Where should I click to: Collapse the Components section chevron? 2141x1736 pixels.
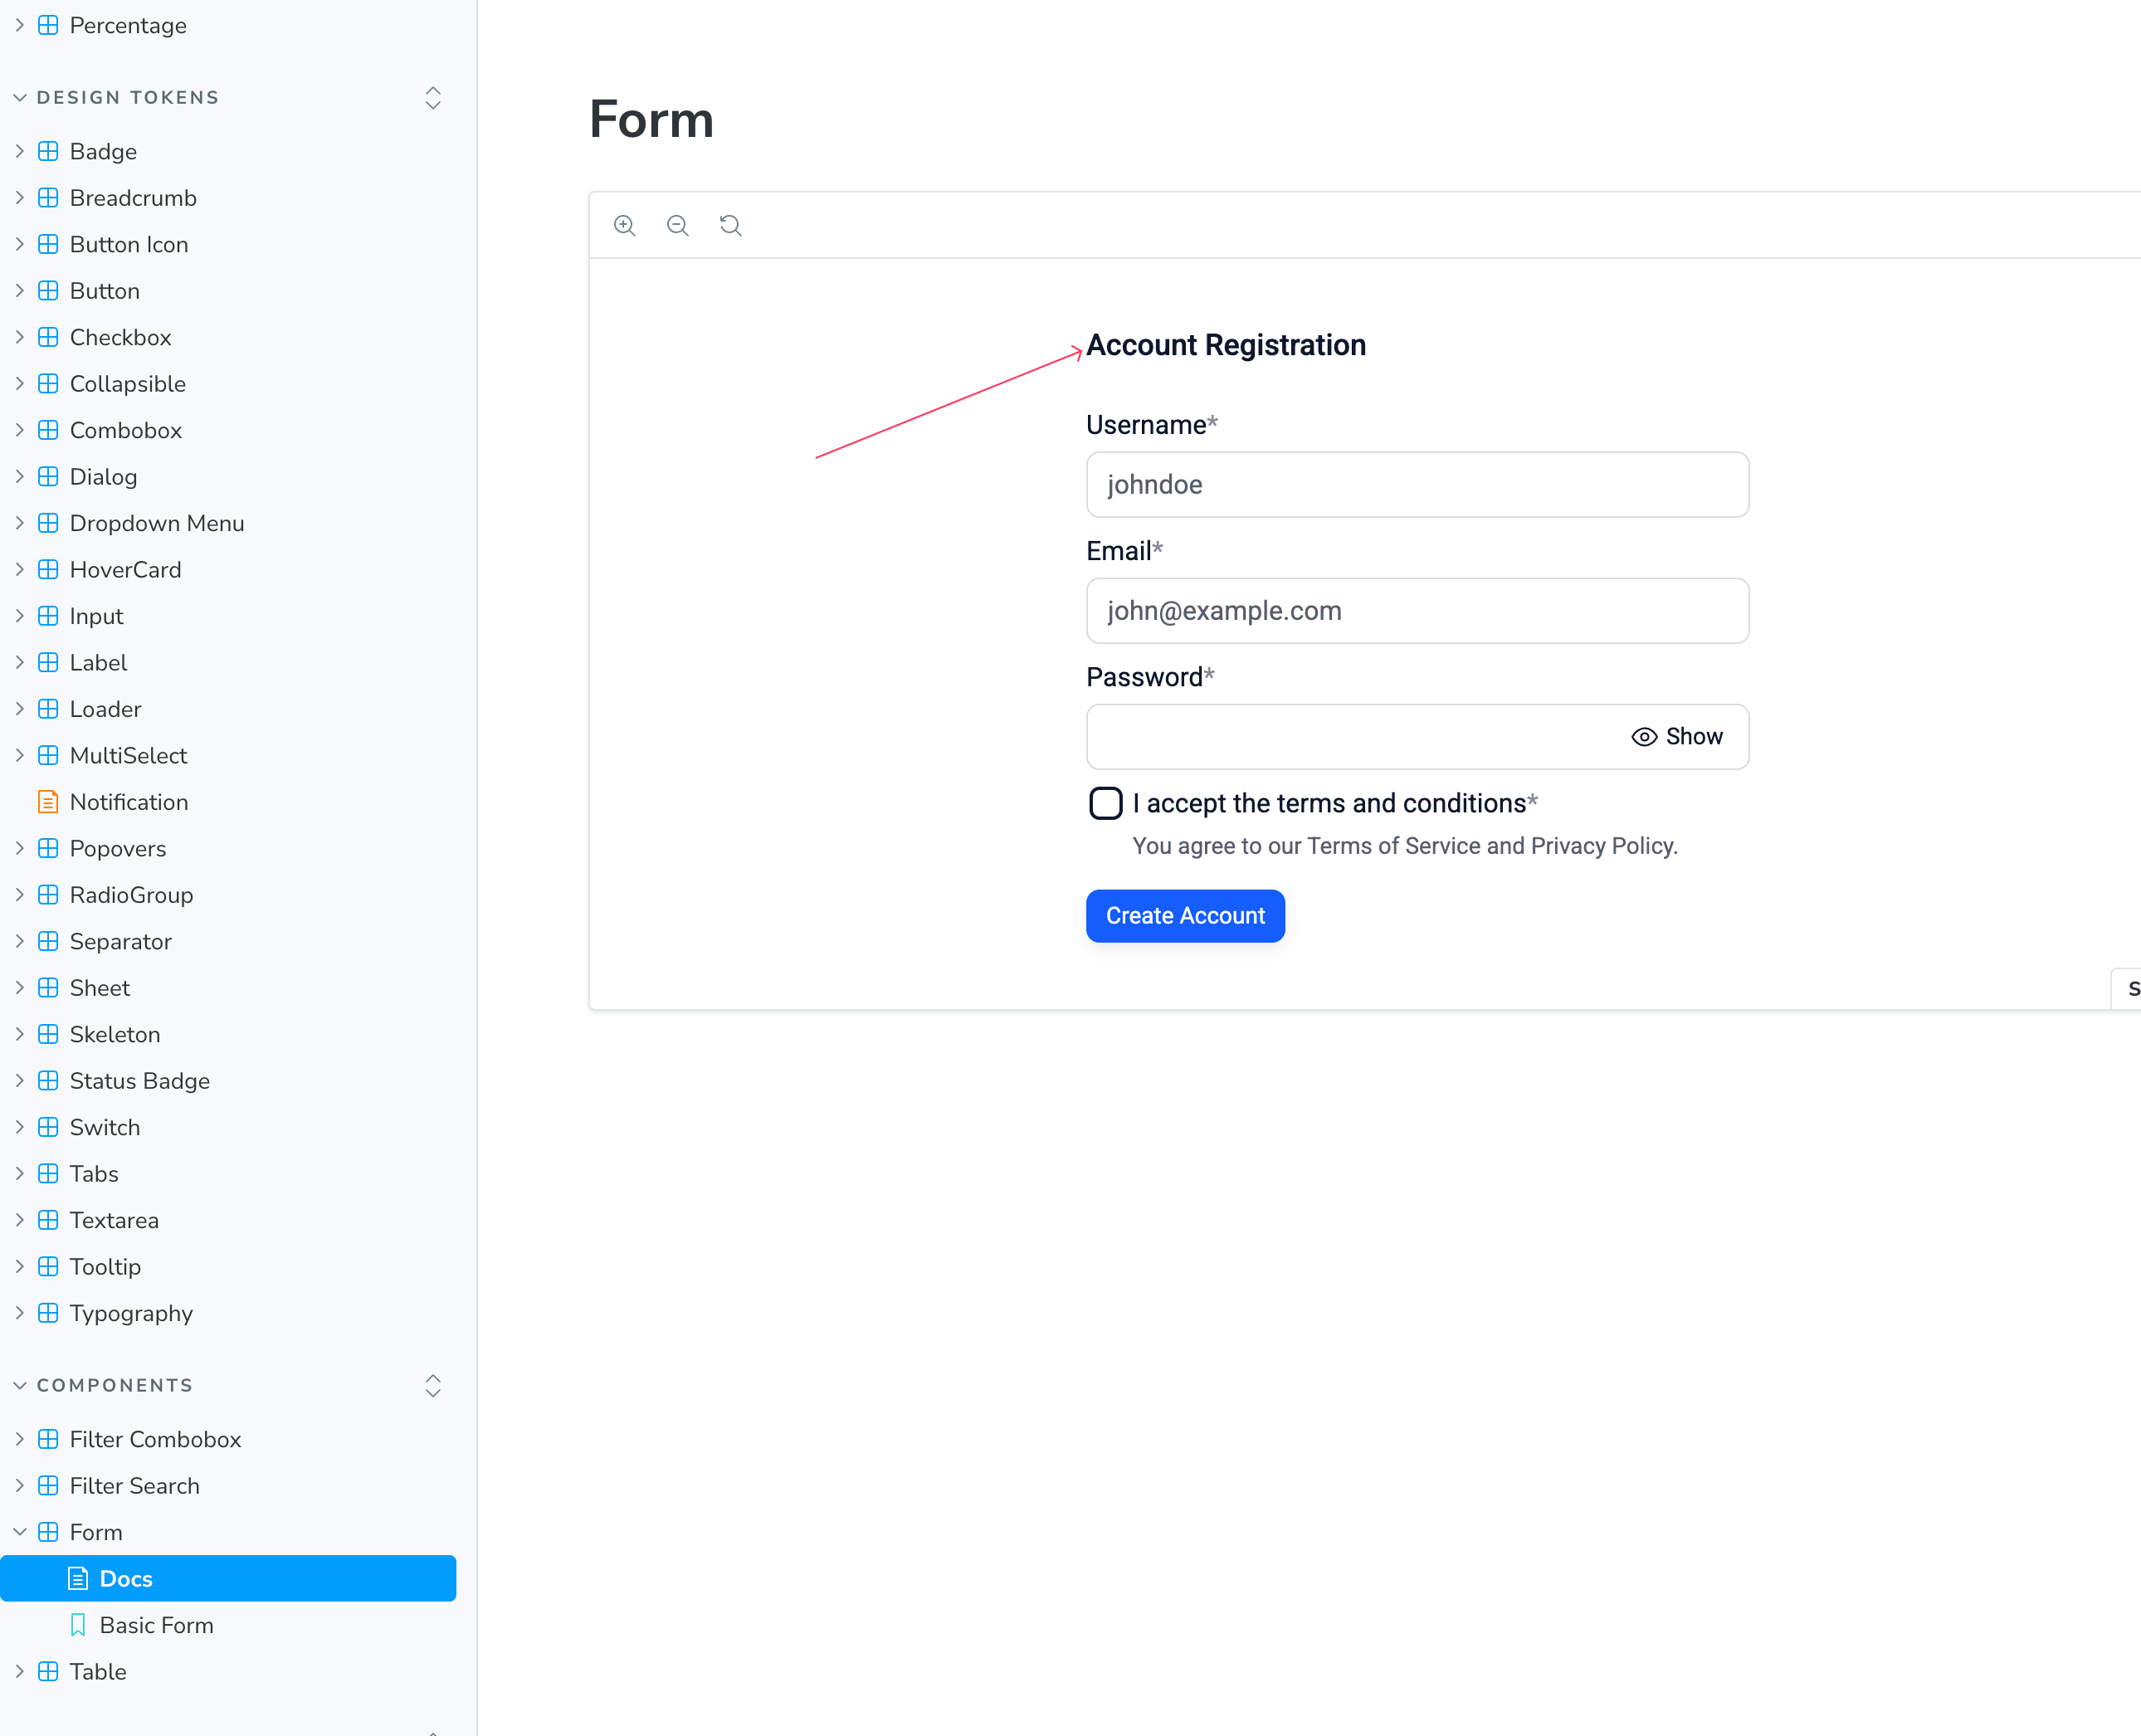point(19,1386)
